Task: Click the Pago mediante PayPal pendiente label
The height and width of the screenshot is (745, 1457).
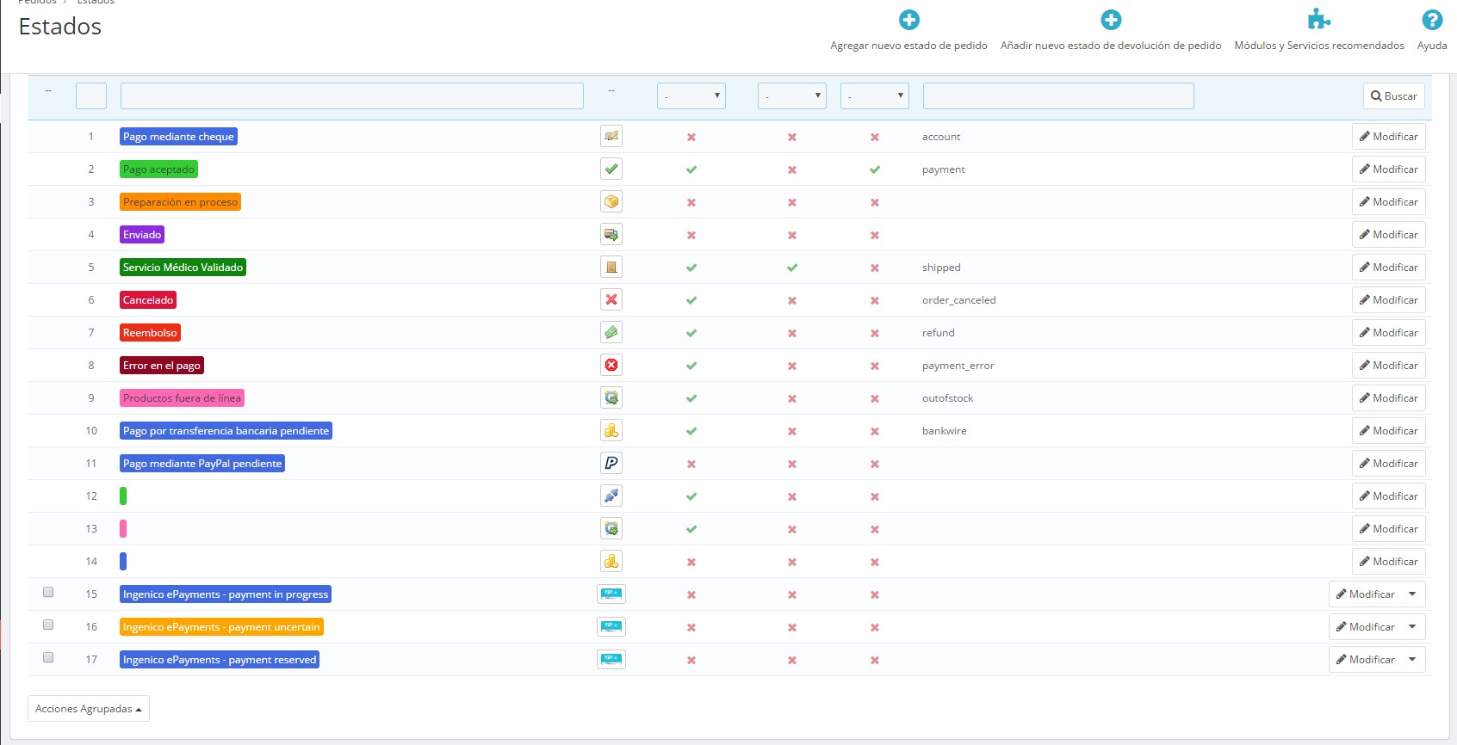Action: point(202,464)
